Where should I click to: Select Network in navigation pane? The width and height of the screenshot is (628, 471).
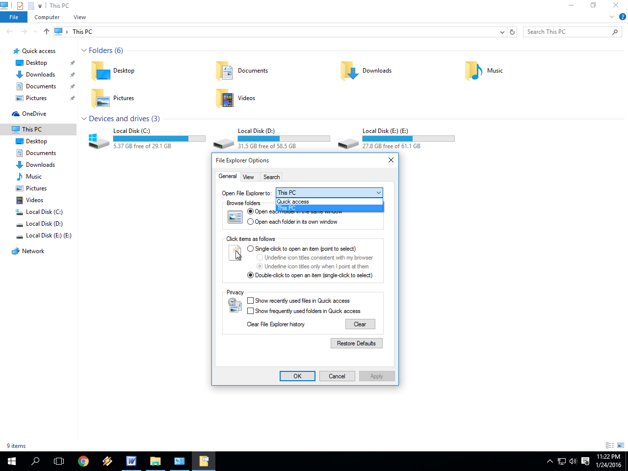[x=33, y=251]
